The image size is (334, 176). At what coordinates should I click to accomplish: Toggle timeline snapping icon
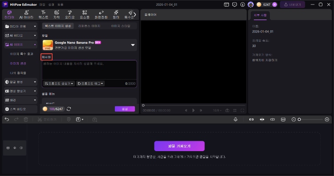(262, 120)
